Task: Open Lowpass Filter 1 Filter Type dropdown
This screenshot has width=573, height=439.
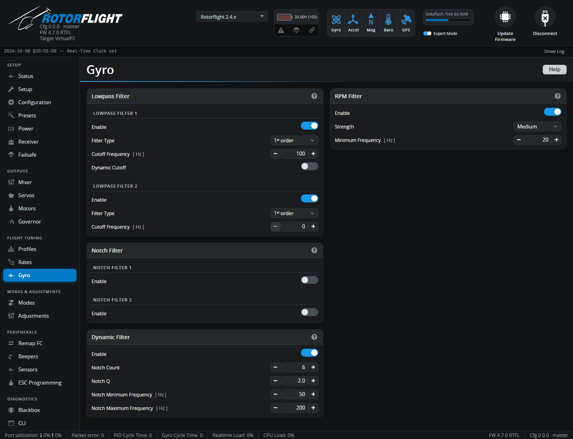Action: pos(294,140)
